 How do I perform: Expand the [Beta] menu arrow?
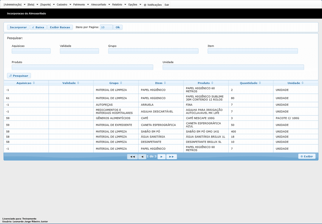pyautogui.click(x=37, y=4)
